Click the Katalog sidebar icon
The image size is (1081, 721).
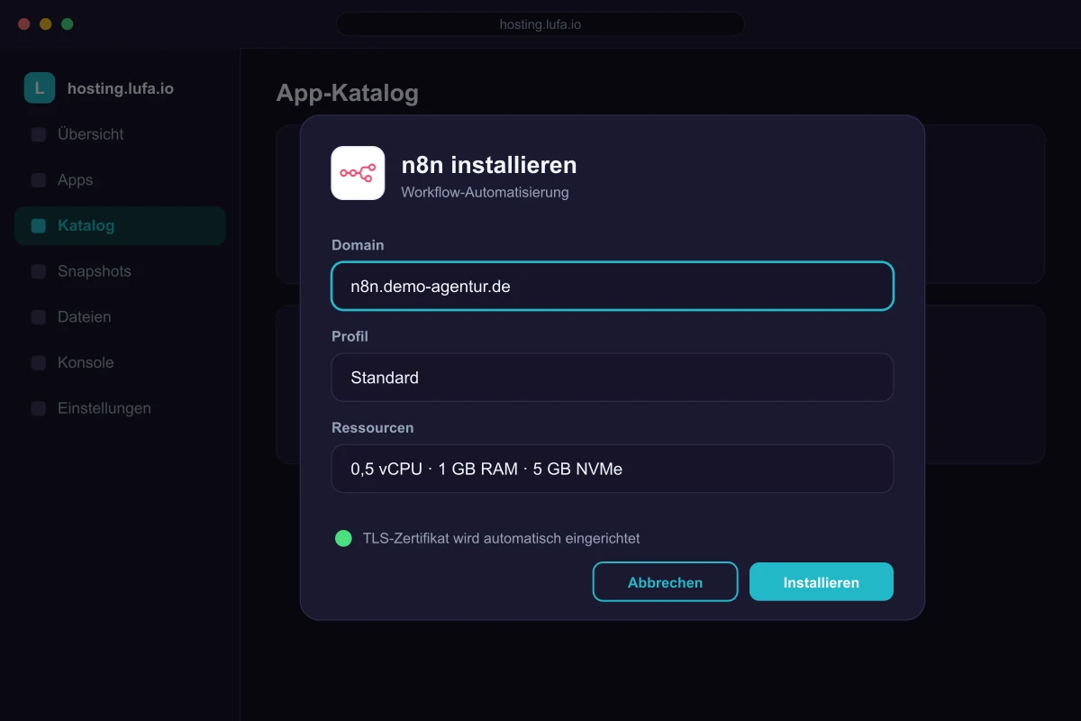[39, 226]
